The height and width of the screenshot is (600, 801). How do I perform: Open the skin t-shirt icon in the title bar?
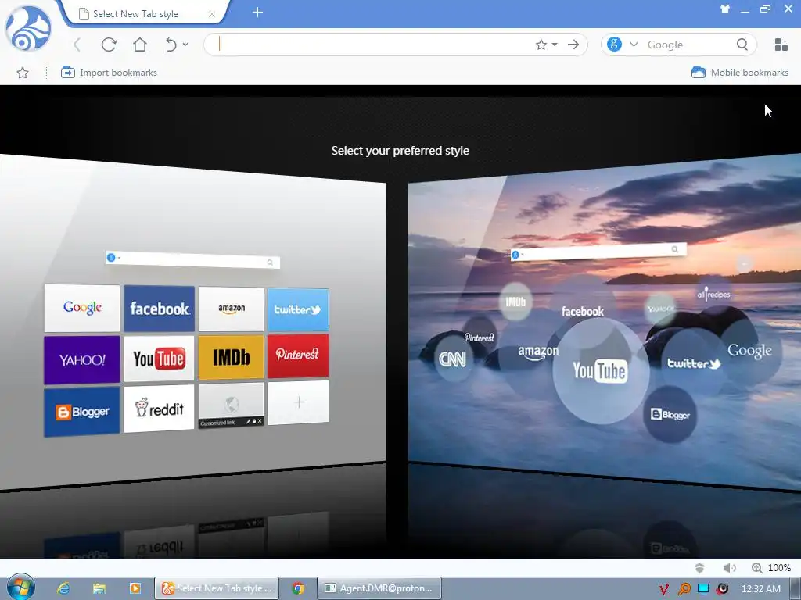[x=725, y=9]
